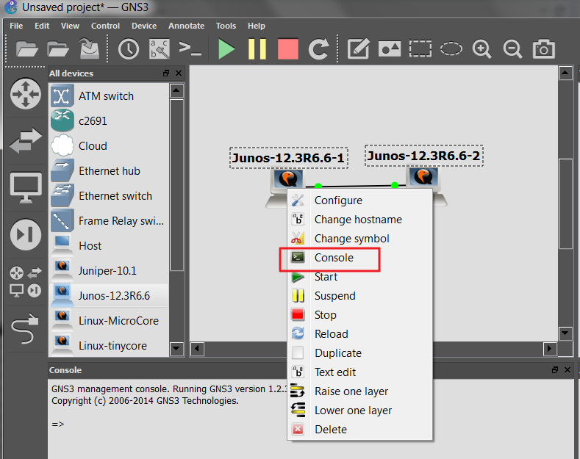Reload all devices toolbar icon
The height and width of the screenshot is (459, 580).
tap(319, 48)
